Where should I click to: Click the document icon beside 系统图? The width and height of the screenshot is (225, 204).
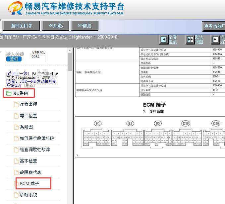pyautogui.click(x=16, y=127)
